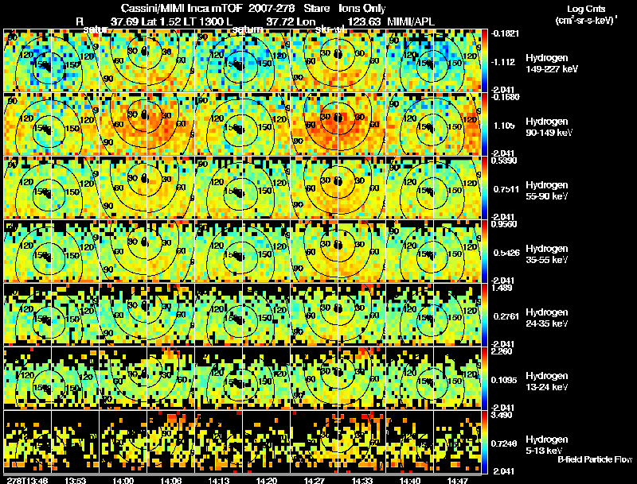This screenshot has width=637, height=484.
Task: Click the 0.1095 color scale midpoint value
Action: [x=505, y=380]
